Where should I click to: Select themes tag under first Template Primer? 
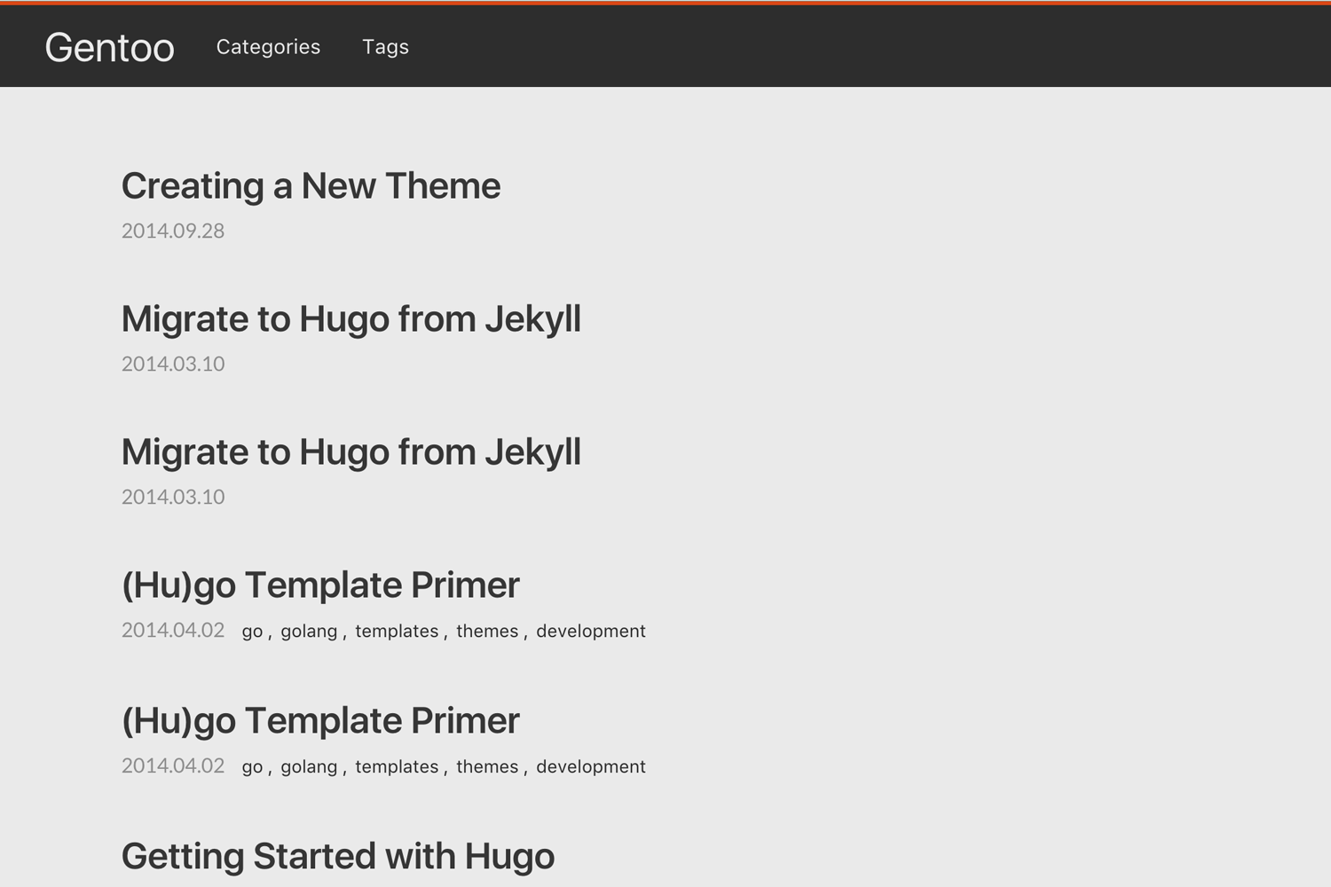(x=487, y=632)
